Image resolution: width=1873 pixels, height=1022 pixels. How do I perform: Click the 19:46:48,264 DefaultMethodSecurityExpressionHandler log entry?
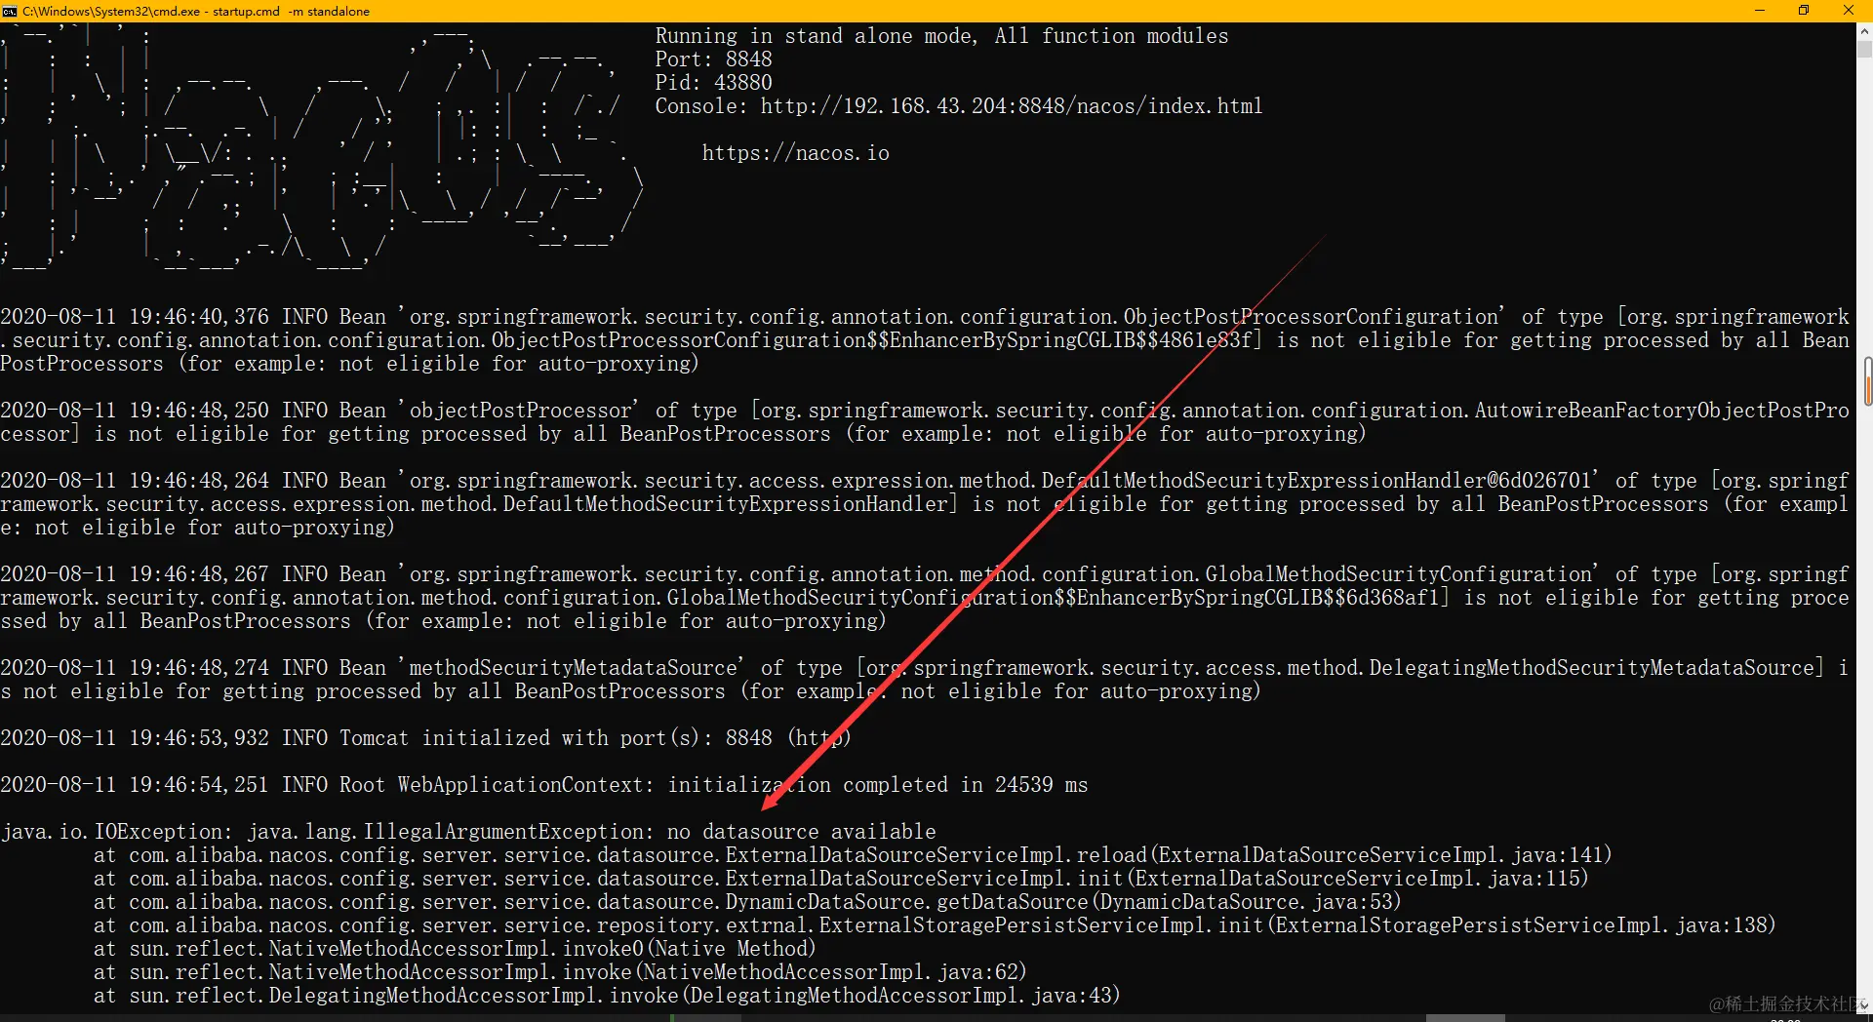925,504
